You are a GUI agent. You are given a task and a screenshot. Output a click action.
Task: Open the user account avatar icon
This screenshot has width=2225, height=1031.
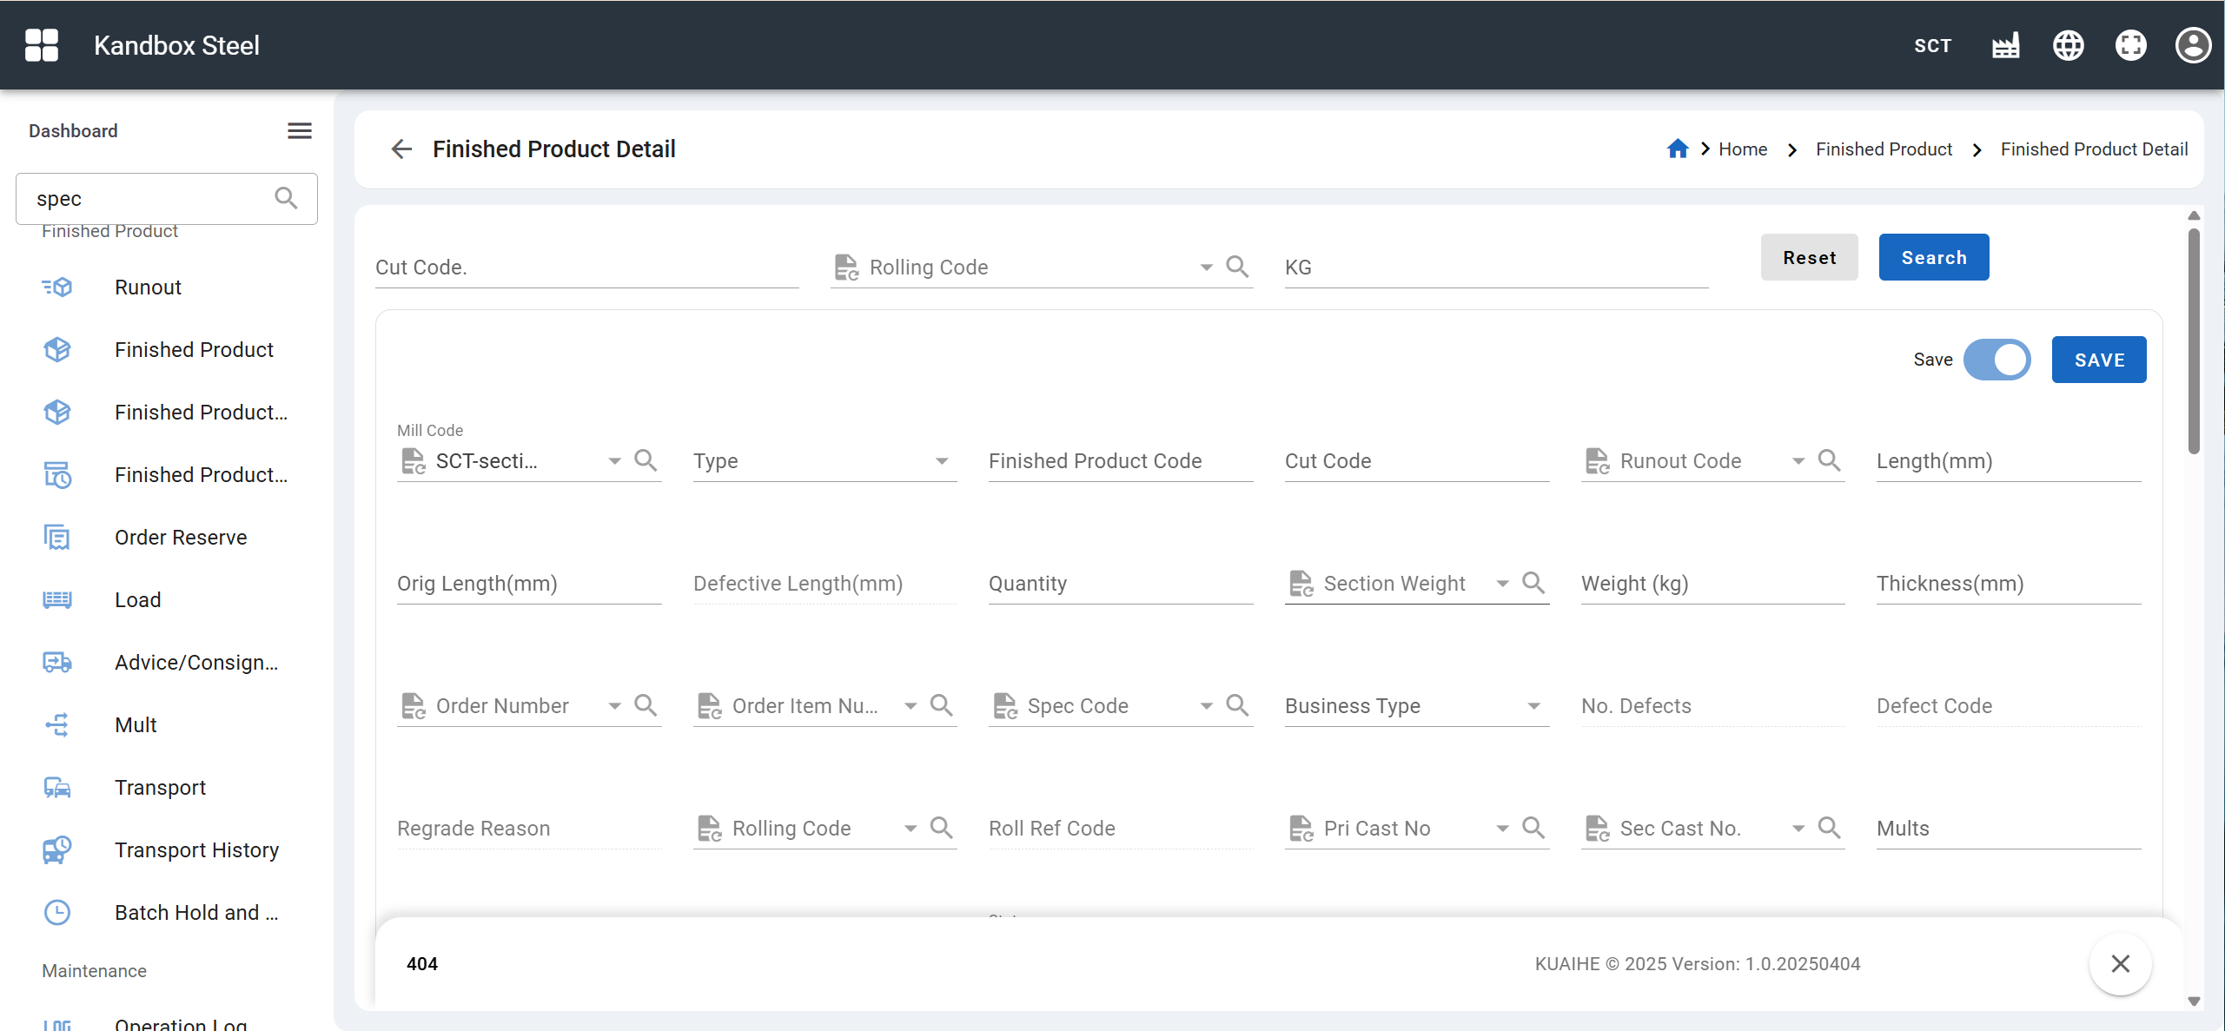[2192, 45]
